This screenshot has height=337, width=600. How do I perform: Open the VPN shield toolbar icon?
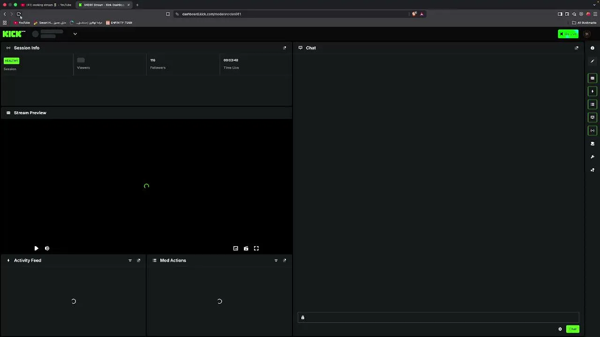(581, 14)
